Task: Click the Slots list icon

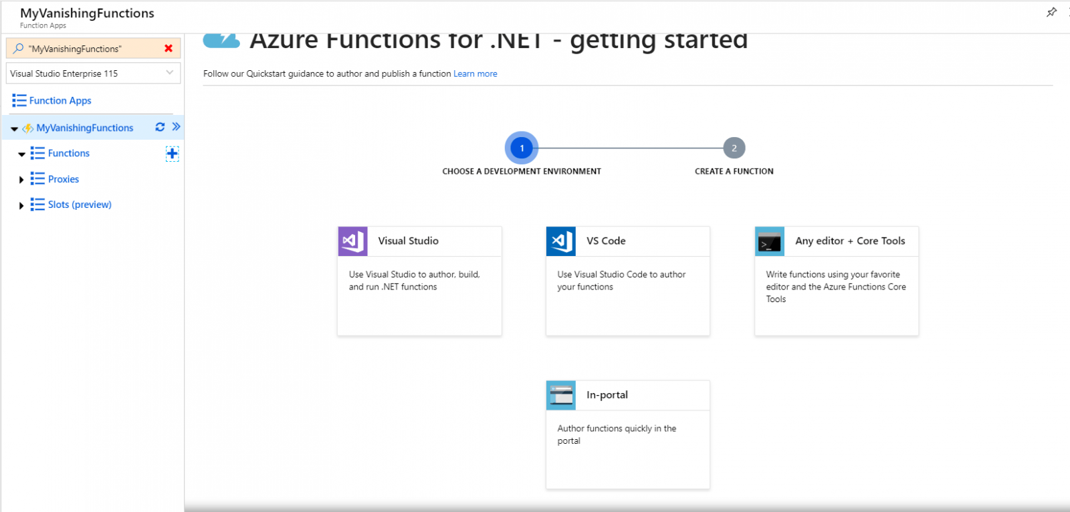Action: tap(37, 205)
